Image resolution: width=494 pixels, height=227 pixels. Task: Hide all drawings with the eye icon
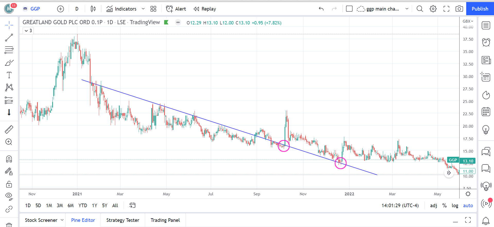click(9, 197)
